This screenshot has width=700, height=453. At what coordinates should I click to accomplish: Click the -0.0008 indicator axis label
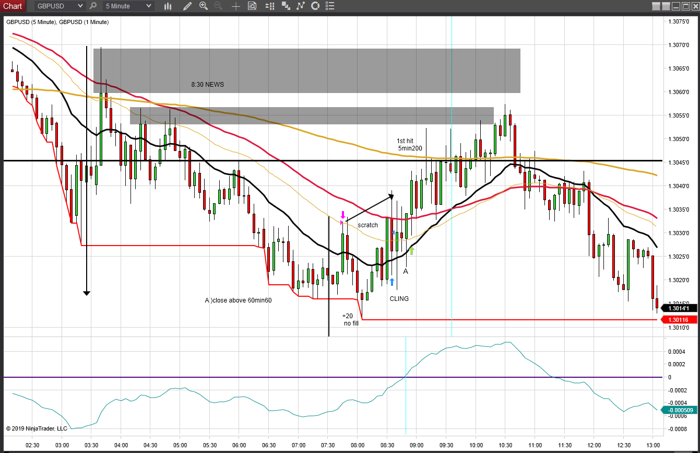[677, 429]
